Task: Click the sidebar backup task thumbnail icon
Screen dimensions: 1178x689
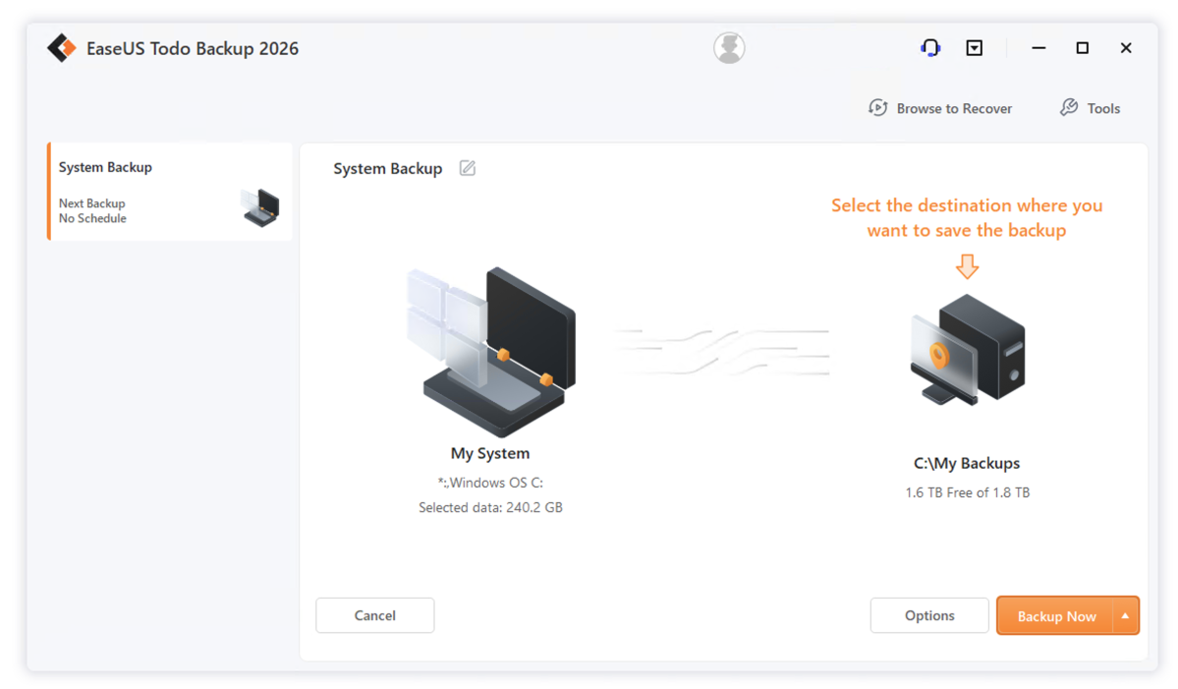Action: coord(260,207)
